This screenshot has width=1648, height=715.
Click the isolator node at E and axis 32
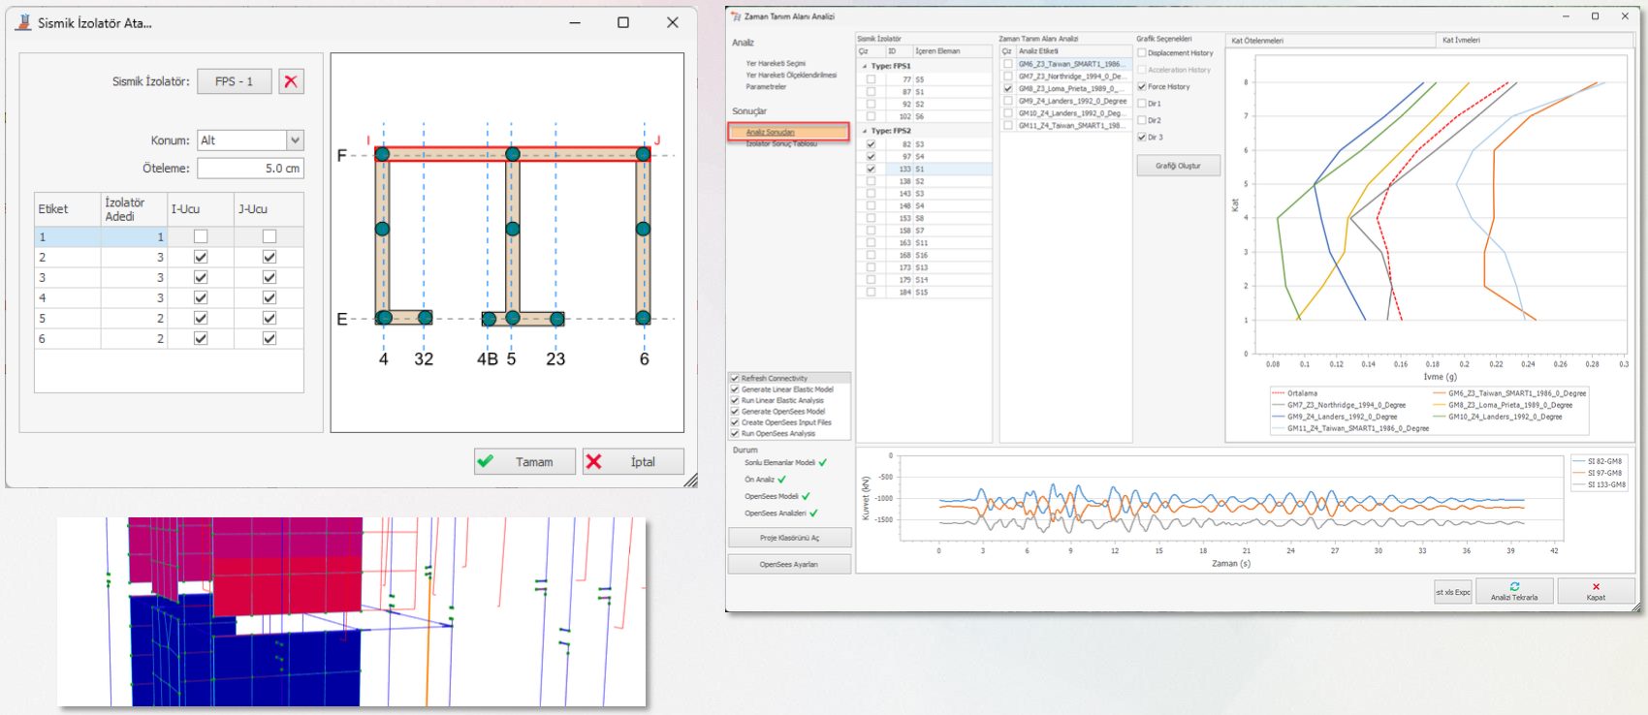(425, 318)
